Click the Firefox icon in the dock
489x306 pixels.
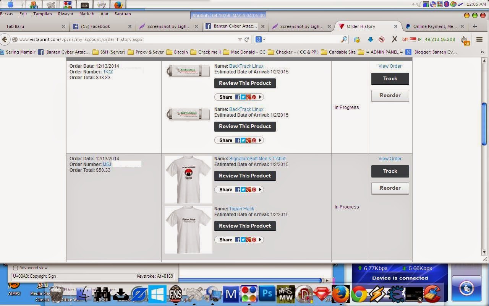(x=340, y=294)
